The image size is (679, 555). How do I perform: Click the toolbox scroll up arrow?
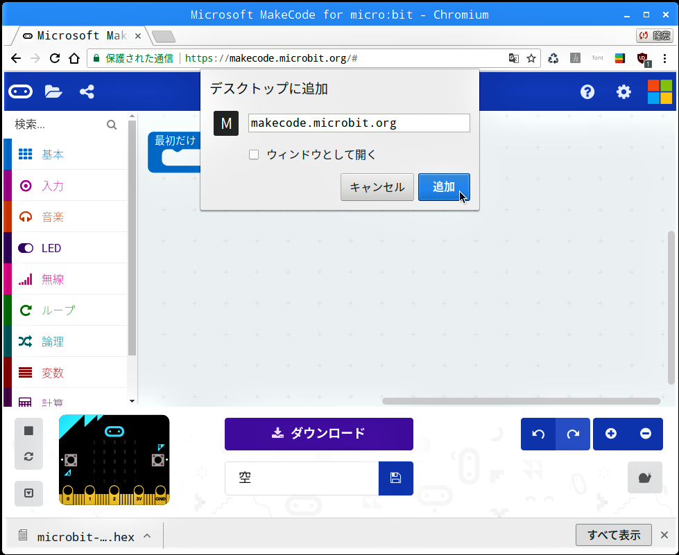[x=132, y=116]
